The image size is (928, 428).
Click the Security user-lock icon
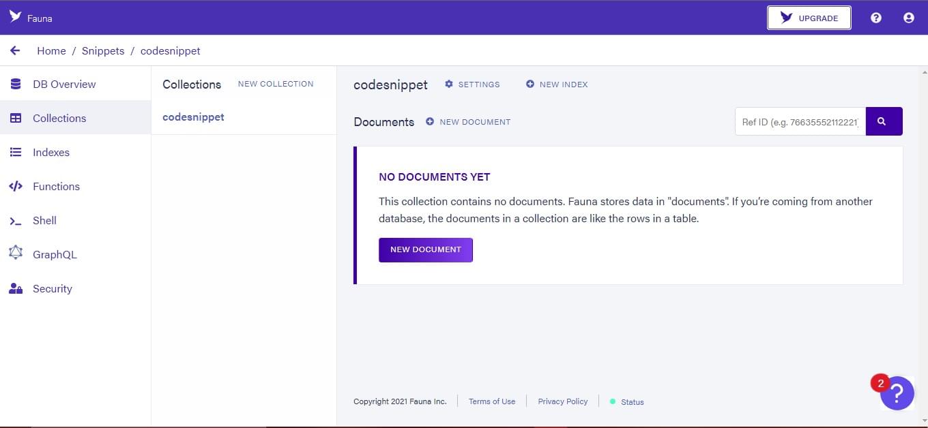point(16,288)
